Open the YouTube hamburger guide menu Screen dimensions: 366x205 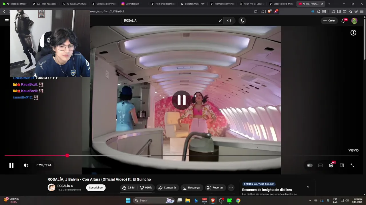tap(7, 20)
